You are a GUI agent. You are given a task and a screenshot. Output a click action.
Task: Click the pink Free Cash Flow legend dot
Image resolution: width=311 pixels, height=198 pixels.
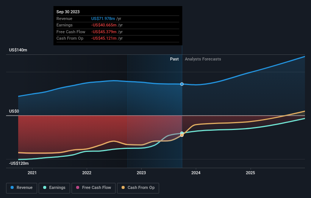[x=78, y=187]
